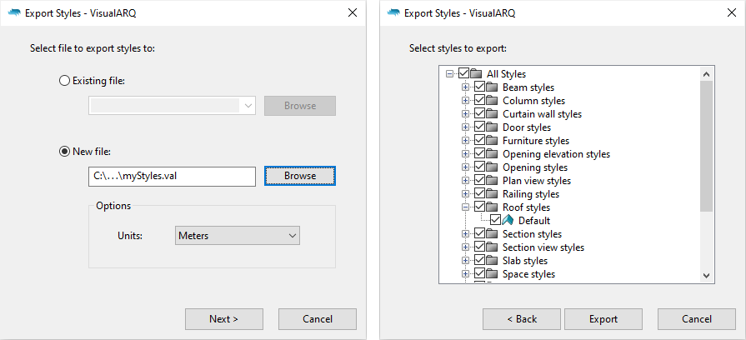
Task: Click the Furniture styles folder icon
Action: 492,140
